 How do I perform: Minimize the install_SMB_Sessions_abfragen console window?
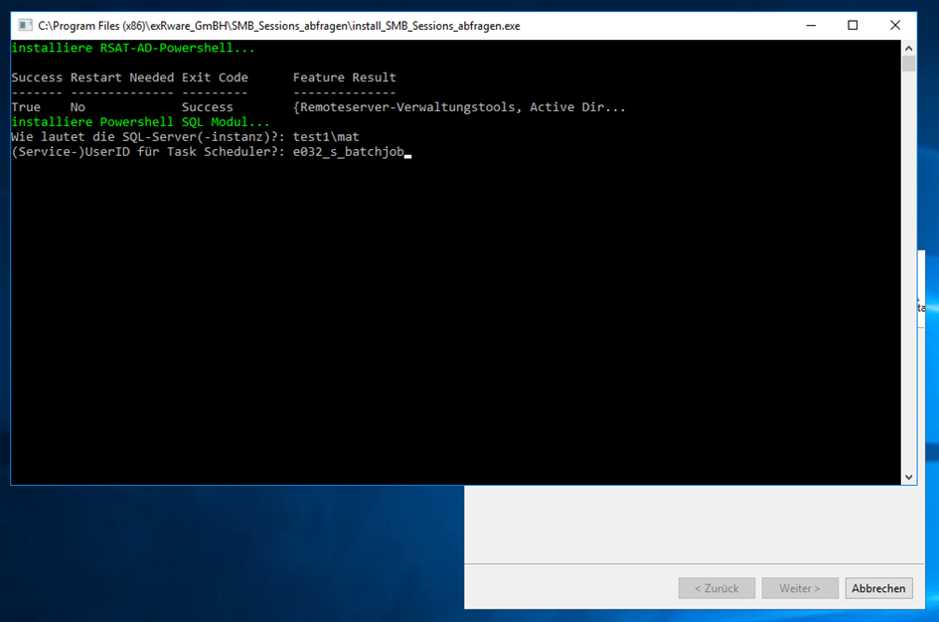pos(811,25)
